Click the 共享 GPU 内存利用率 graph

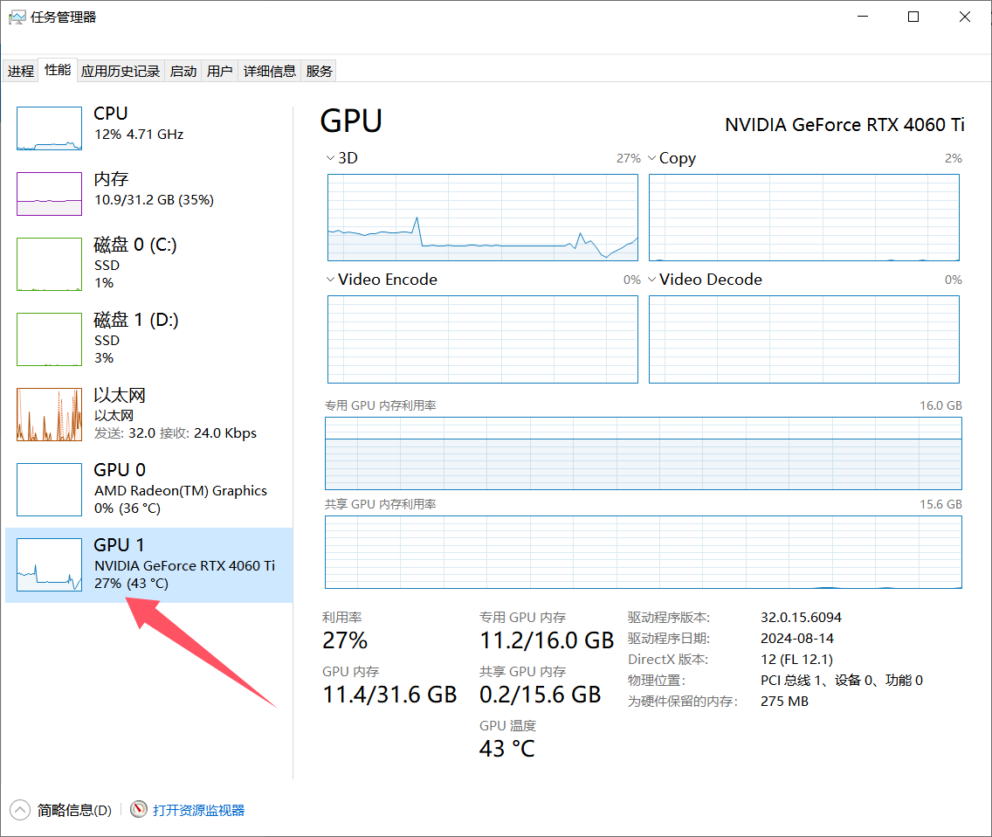(644, 552)
